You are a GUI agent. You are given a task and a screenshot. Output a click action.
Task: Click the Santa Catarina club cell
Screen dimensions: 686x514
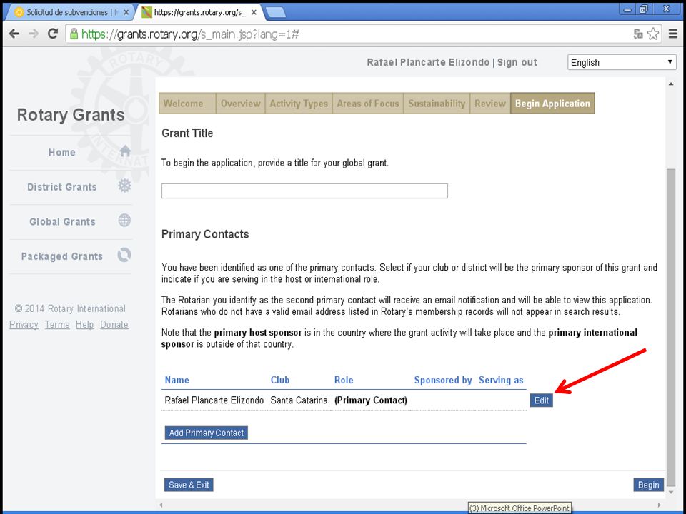pyautogui.click(x=299, y=400)
